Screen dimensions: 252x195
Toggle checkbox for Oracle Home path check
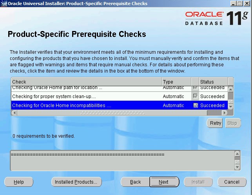pos(195,87)
